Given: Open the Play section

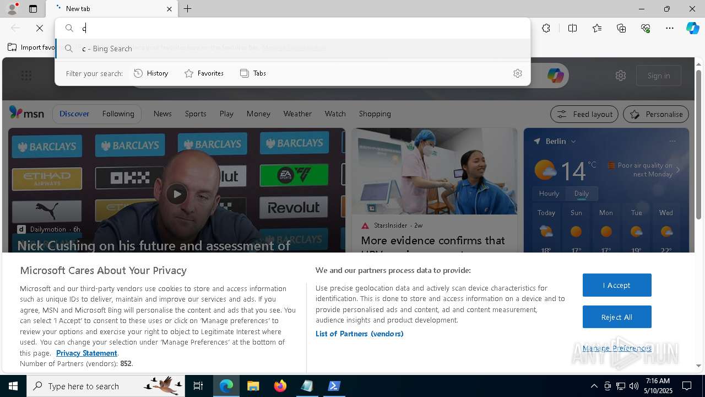Looking at the screenshot, I should click(226, 114).
